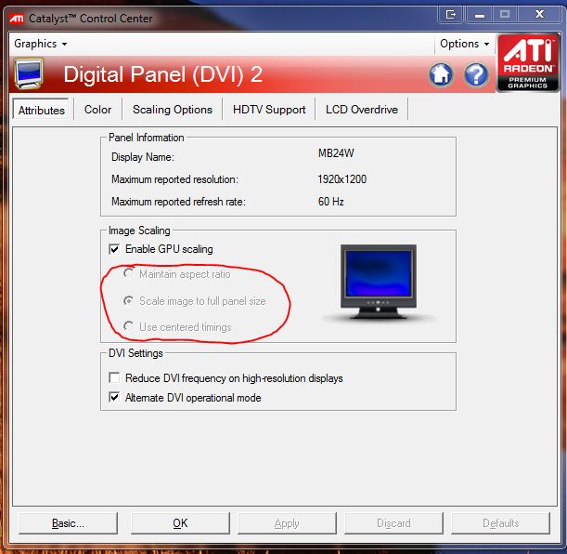
Task: Check Reduce DVI frequency on high-resolution displays
Action: click(114, 377)
